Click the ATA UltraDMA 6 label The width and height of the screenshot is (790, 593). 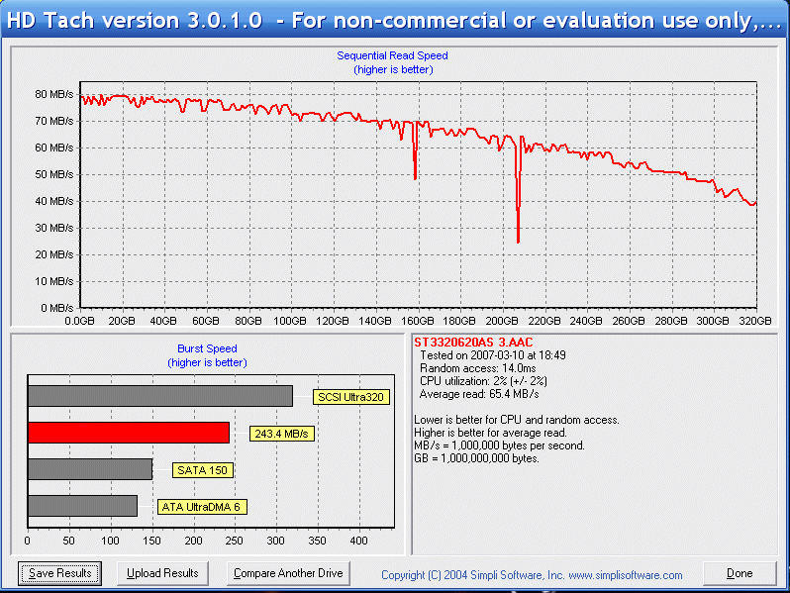202,507
